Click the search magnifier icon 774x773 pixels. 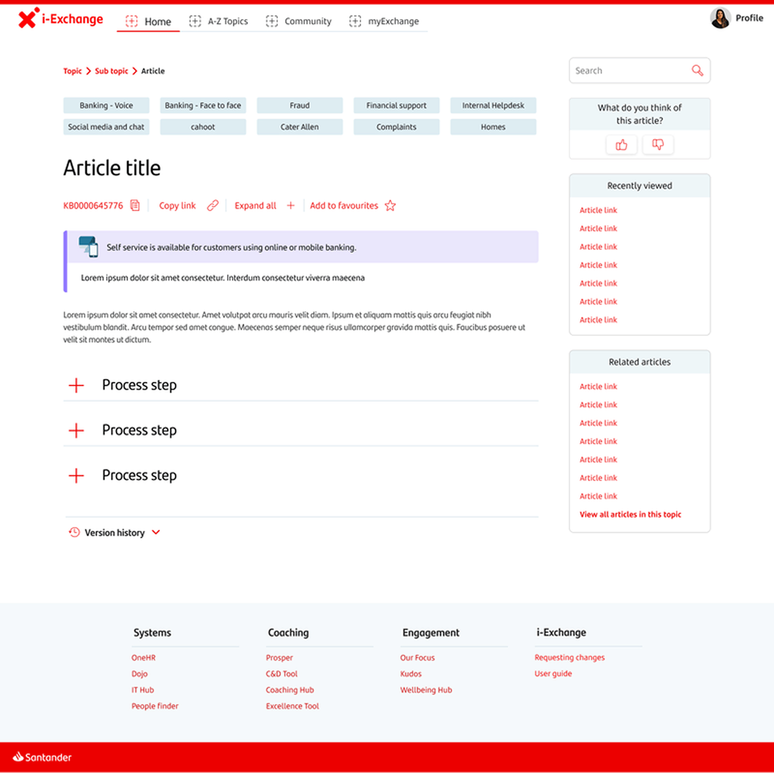(x=697, y=71)
